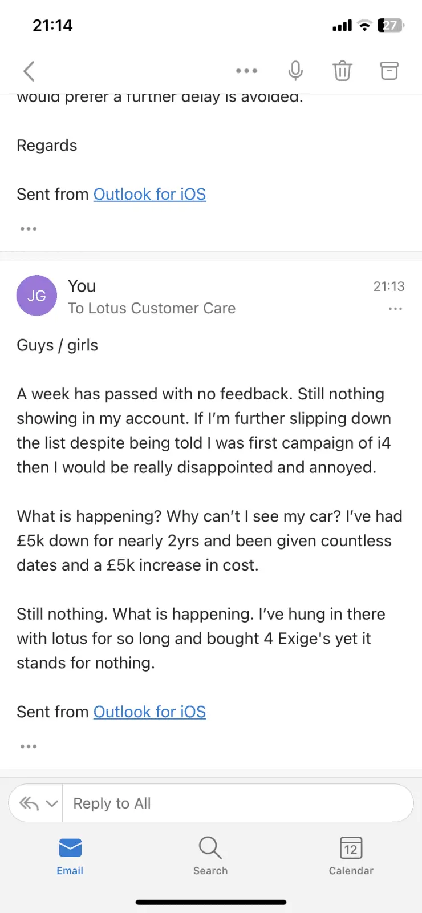The width and height of the screenshot is (422, 913).
Task: Open the Search tab
Action: 210,855
